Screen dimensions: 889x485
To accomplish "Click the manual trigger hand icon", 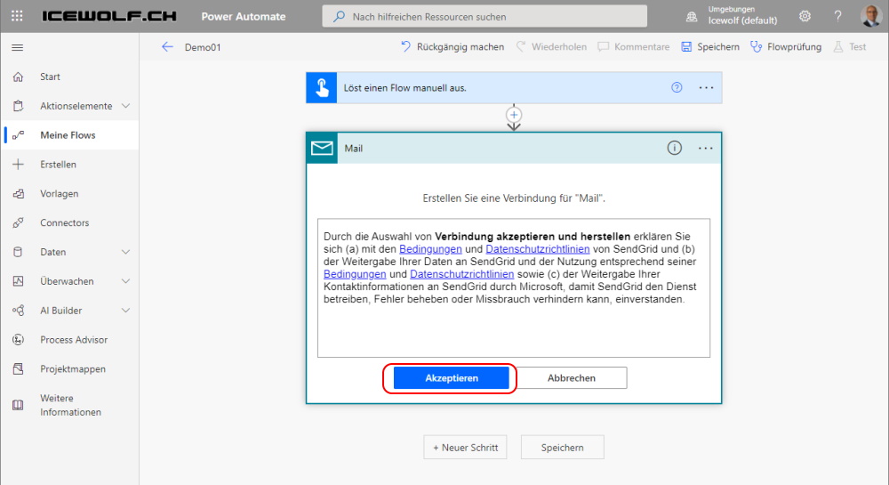I will (322, 88).
